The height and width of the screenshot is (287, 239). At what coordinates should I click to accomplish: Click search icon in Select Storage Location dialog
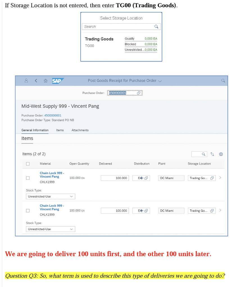(x=156, y=27)
